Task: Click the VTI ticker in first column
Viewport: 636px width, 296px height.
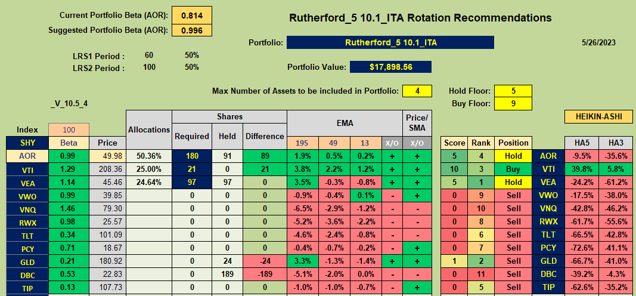Action: 27,169
